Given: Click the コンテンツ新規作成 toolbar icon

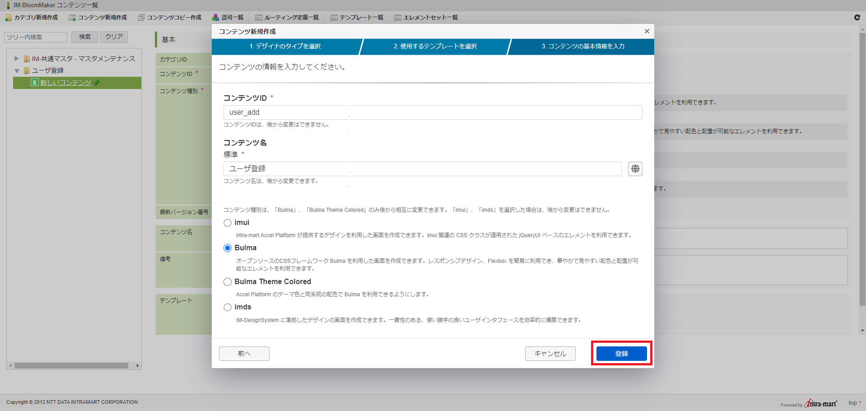Looking at the screenshot, I should (x=72, y=18).
